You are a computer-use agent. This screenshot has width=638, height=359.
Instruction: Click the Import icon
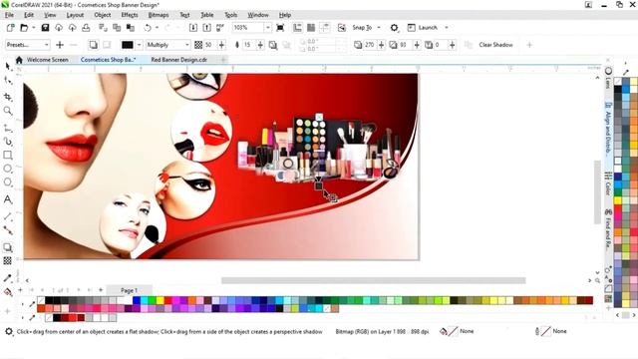pos(193,28)
